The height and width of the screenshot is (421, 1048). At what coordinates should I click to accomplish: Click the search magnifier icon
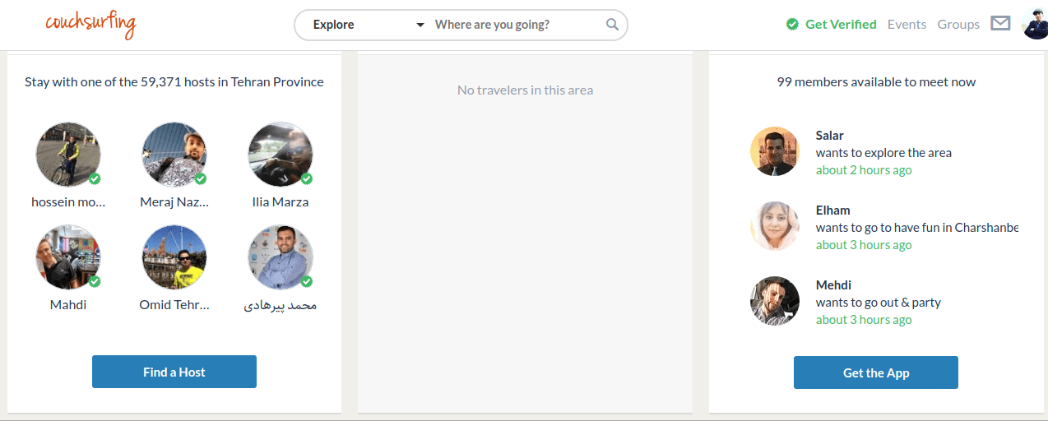coord(612,25)
